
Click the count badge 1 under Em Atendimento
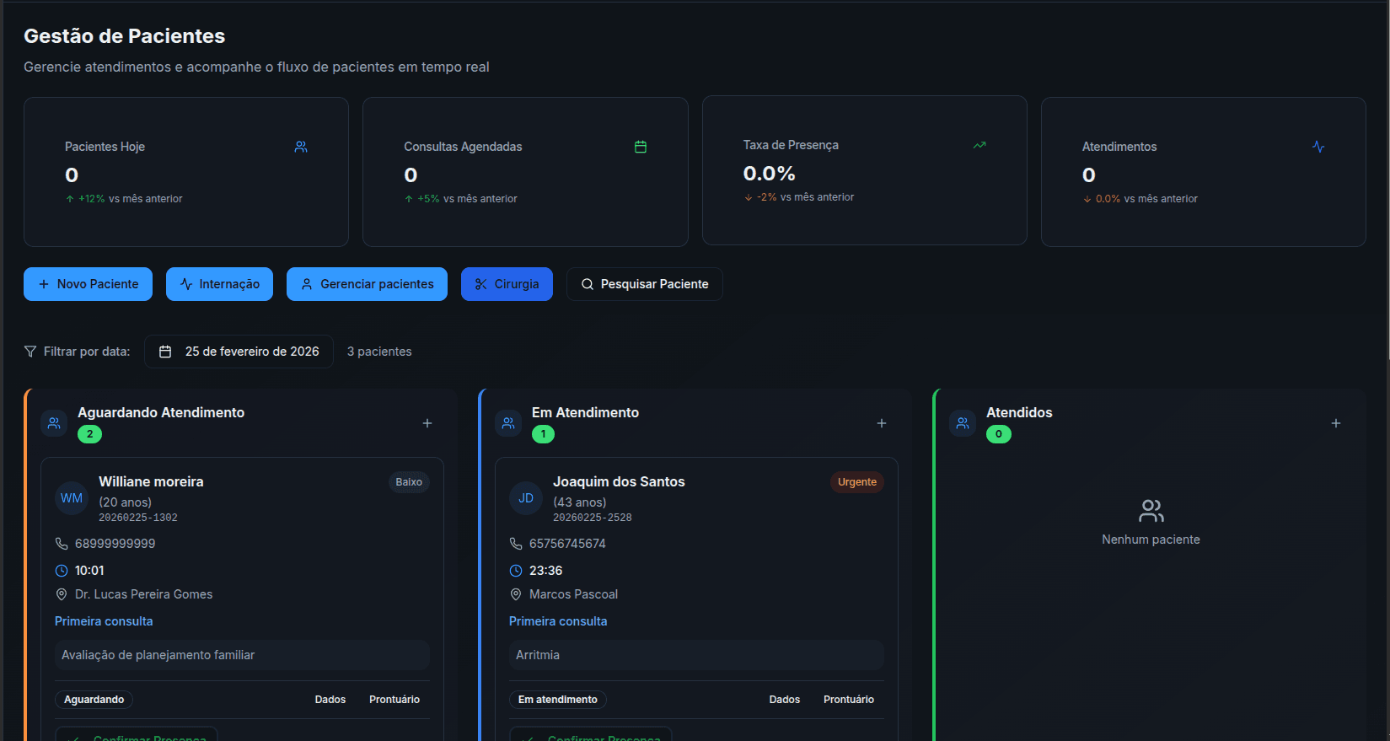coord(544,434)
